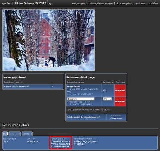The image size is (160, 151).
Task: Click the original filename garbe_TUD_im_Schnee10_2017.jpg value
Action: pos(85,143)
